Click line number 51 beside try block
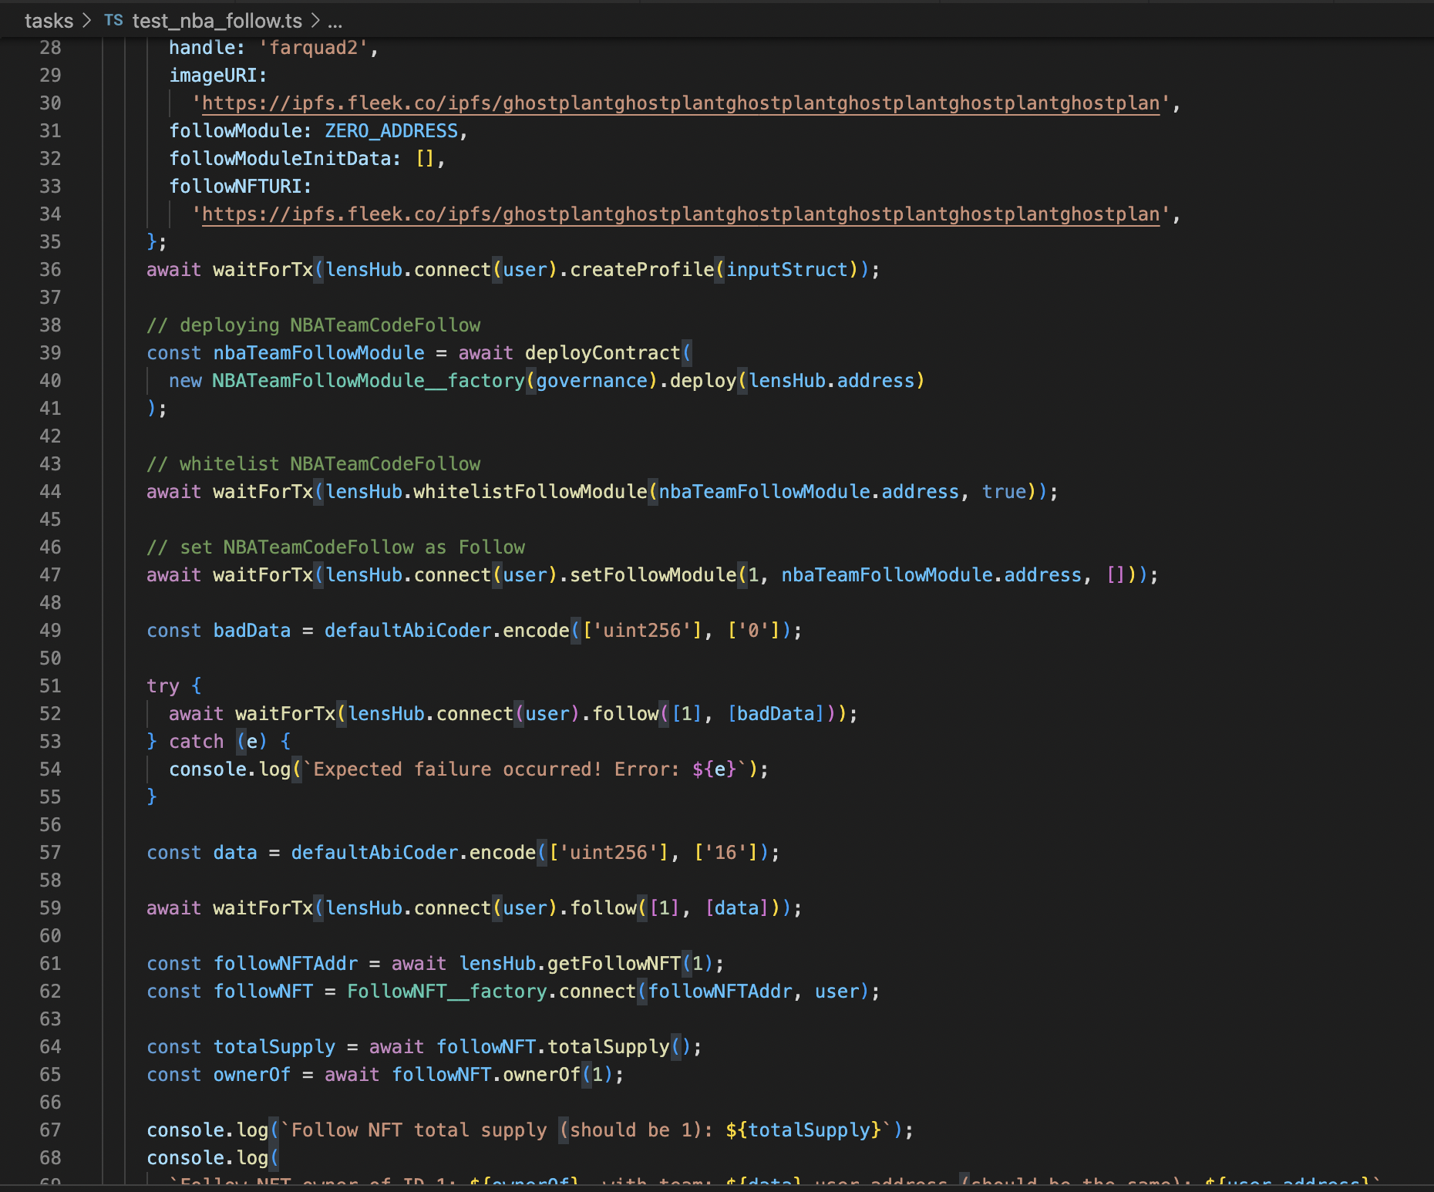 click(50, 686)
